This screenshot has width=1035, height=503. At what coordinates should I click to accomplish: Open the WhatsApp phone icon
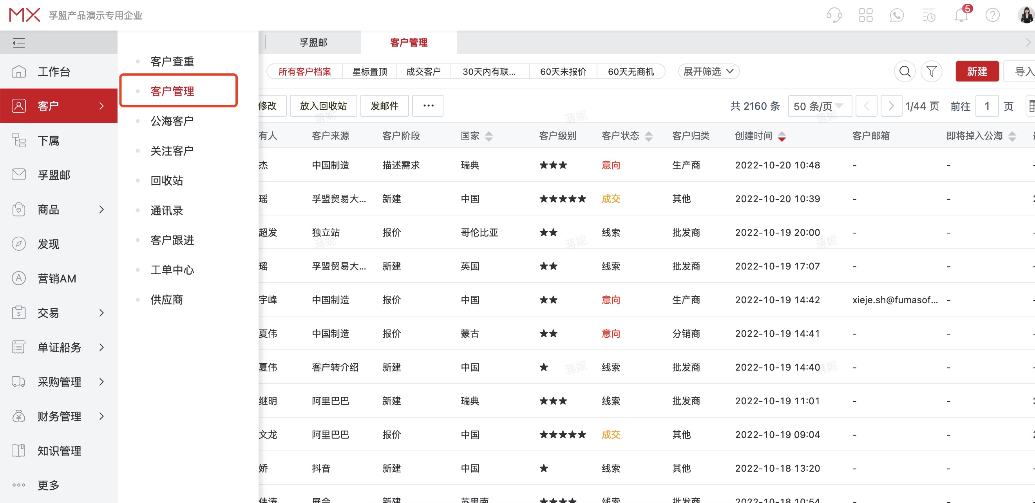(897, 15)
